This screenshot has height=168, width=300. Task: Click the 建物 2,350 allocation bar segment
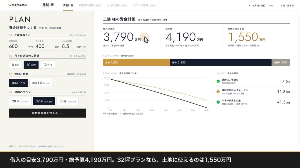click(221, 63)
